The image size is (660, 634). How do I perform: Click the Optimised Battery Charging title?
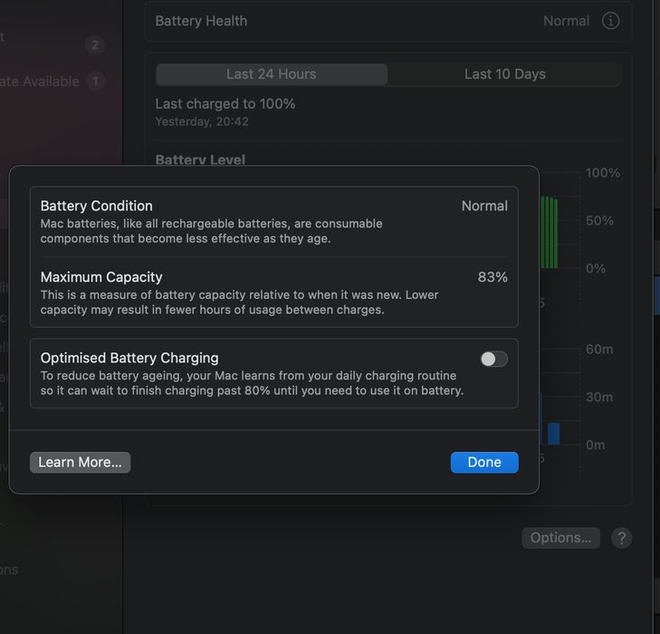[129, 358]
